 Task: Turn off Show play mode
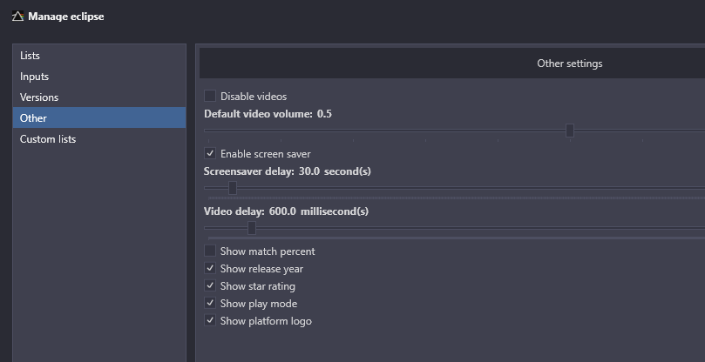coord(210,303)
